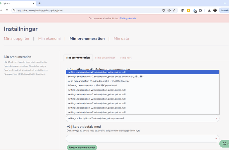This screenshot has width=229, height=150.
Task: Choose Månatlig prenumeration 150 SEK per månad
Action: coord(143,85)
